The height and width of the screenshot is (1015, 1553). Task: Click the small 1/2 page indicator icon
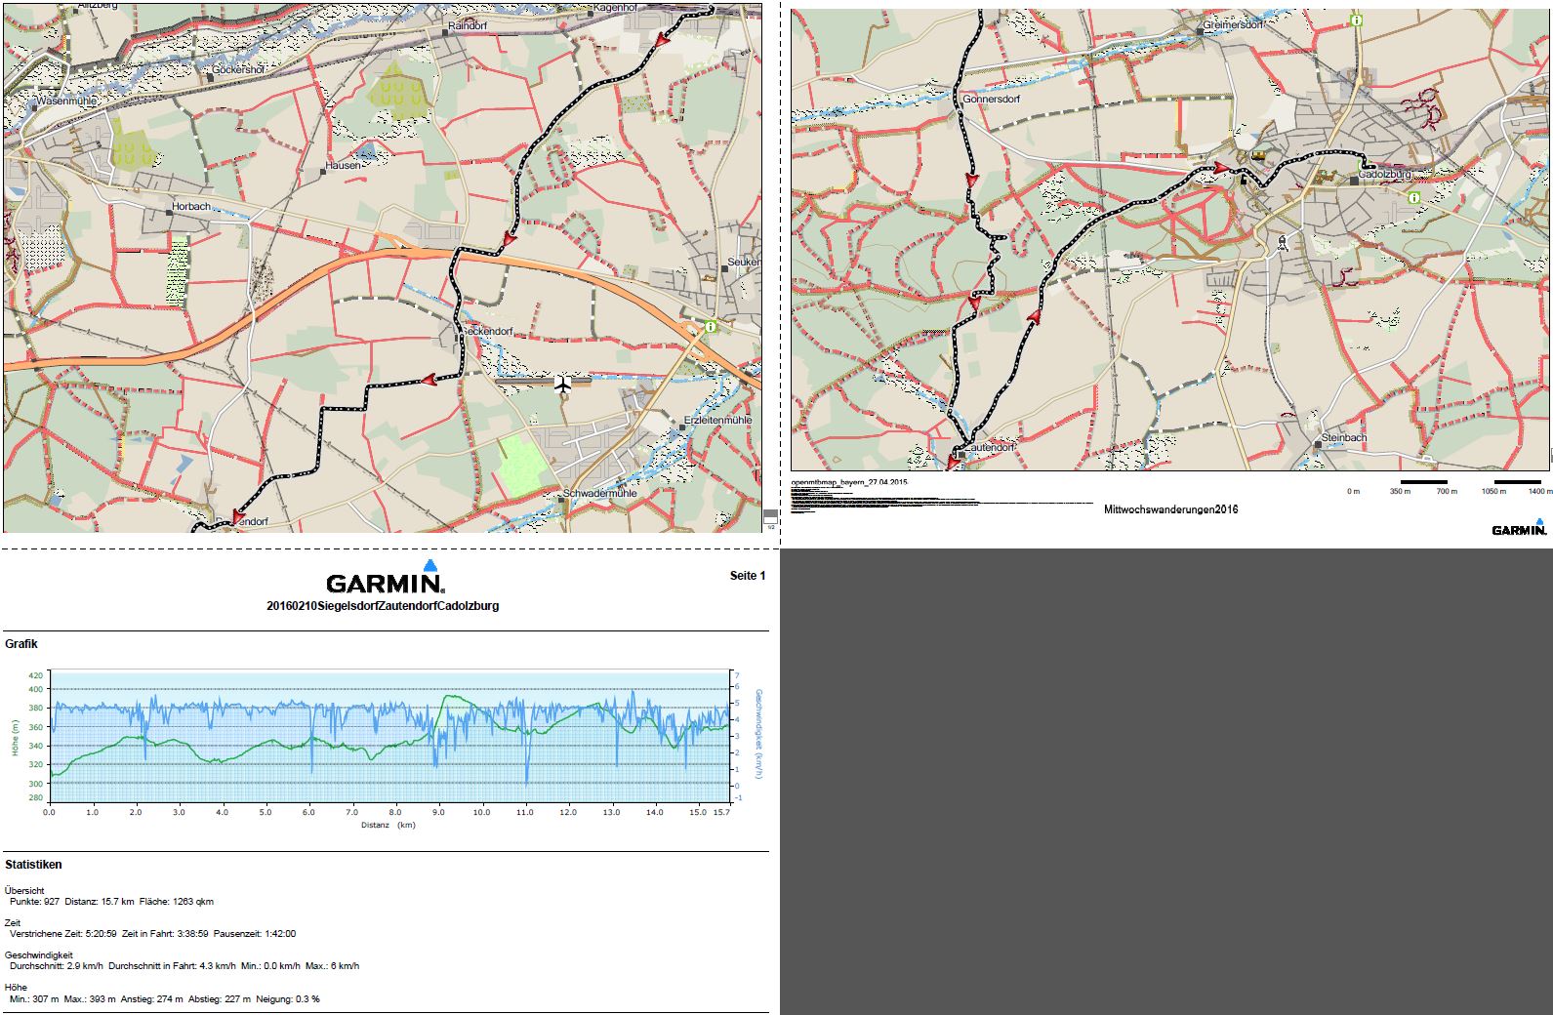[x=770, y=517]
